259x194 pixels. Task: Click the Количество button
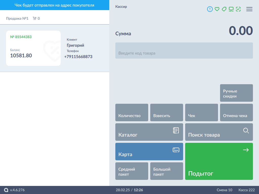point(132,112)
